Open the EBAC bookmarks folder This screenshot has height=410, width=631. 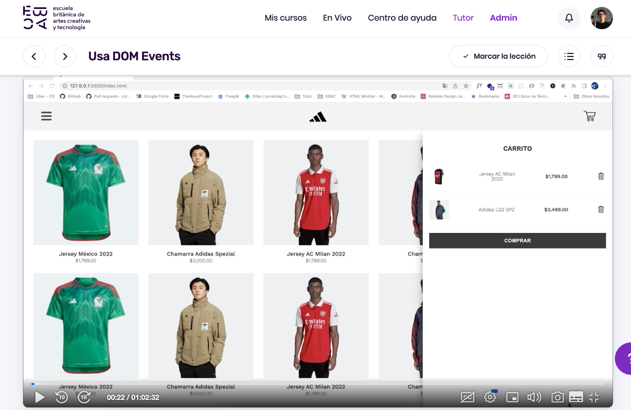327,96
